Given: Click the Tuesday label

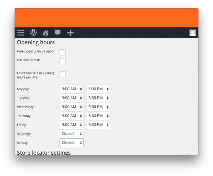Looking at the screenshot, I should click(x=23, y=98).
